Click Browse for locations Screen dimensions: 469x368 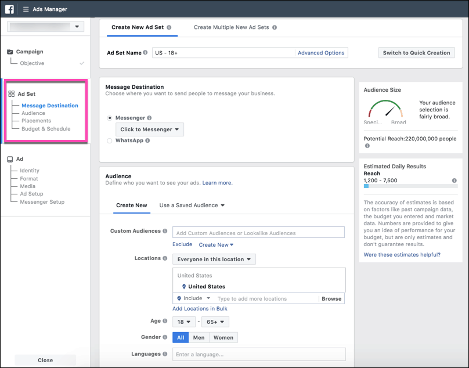331,298
